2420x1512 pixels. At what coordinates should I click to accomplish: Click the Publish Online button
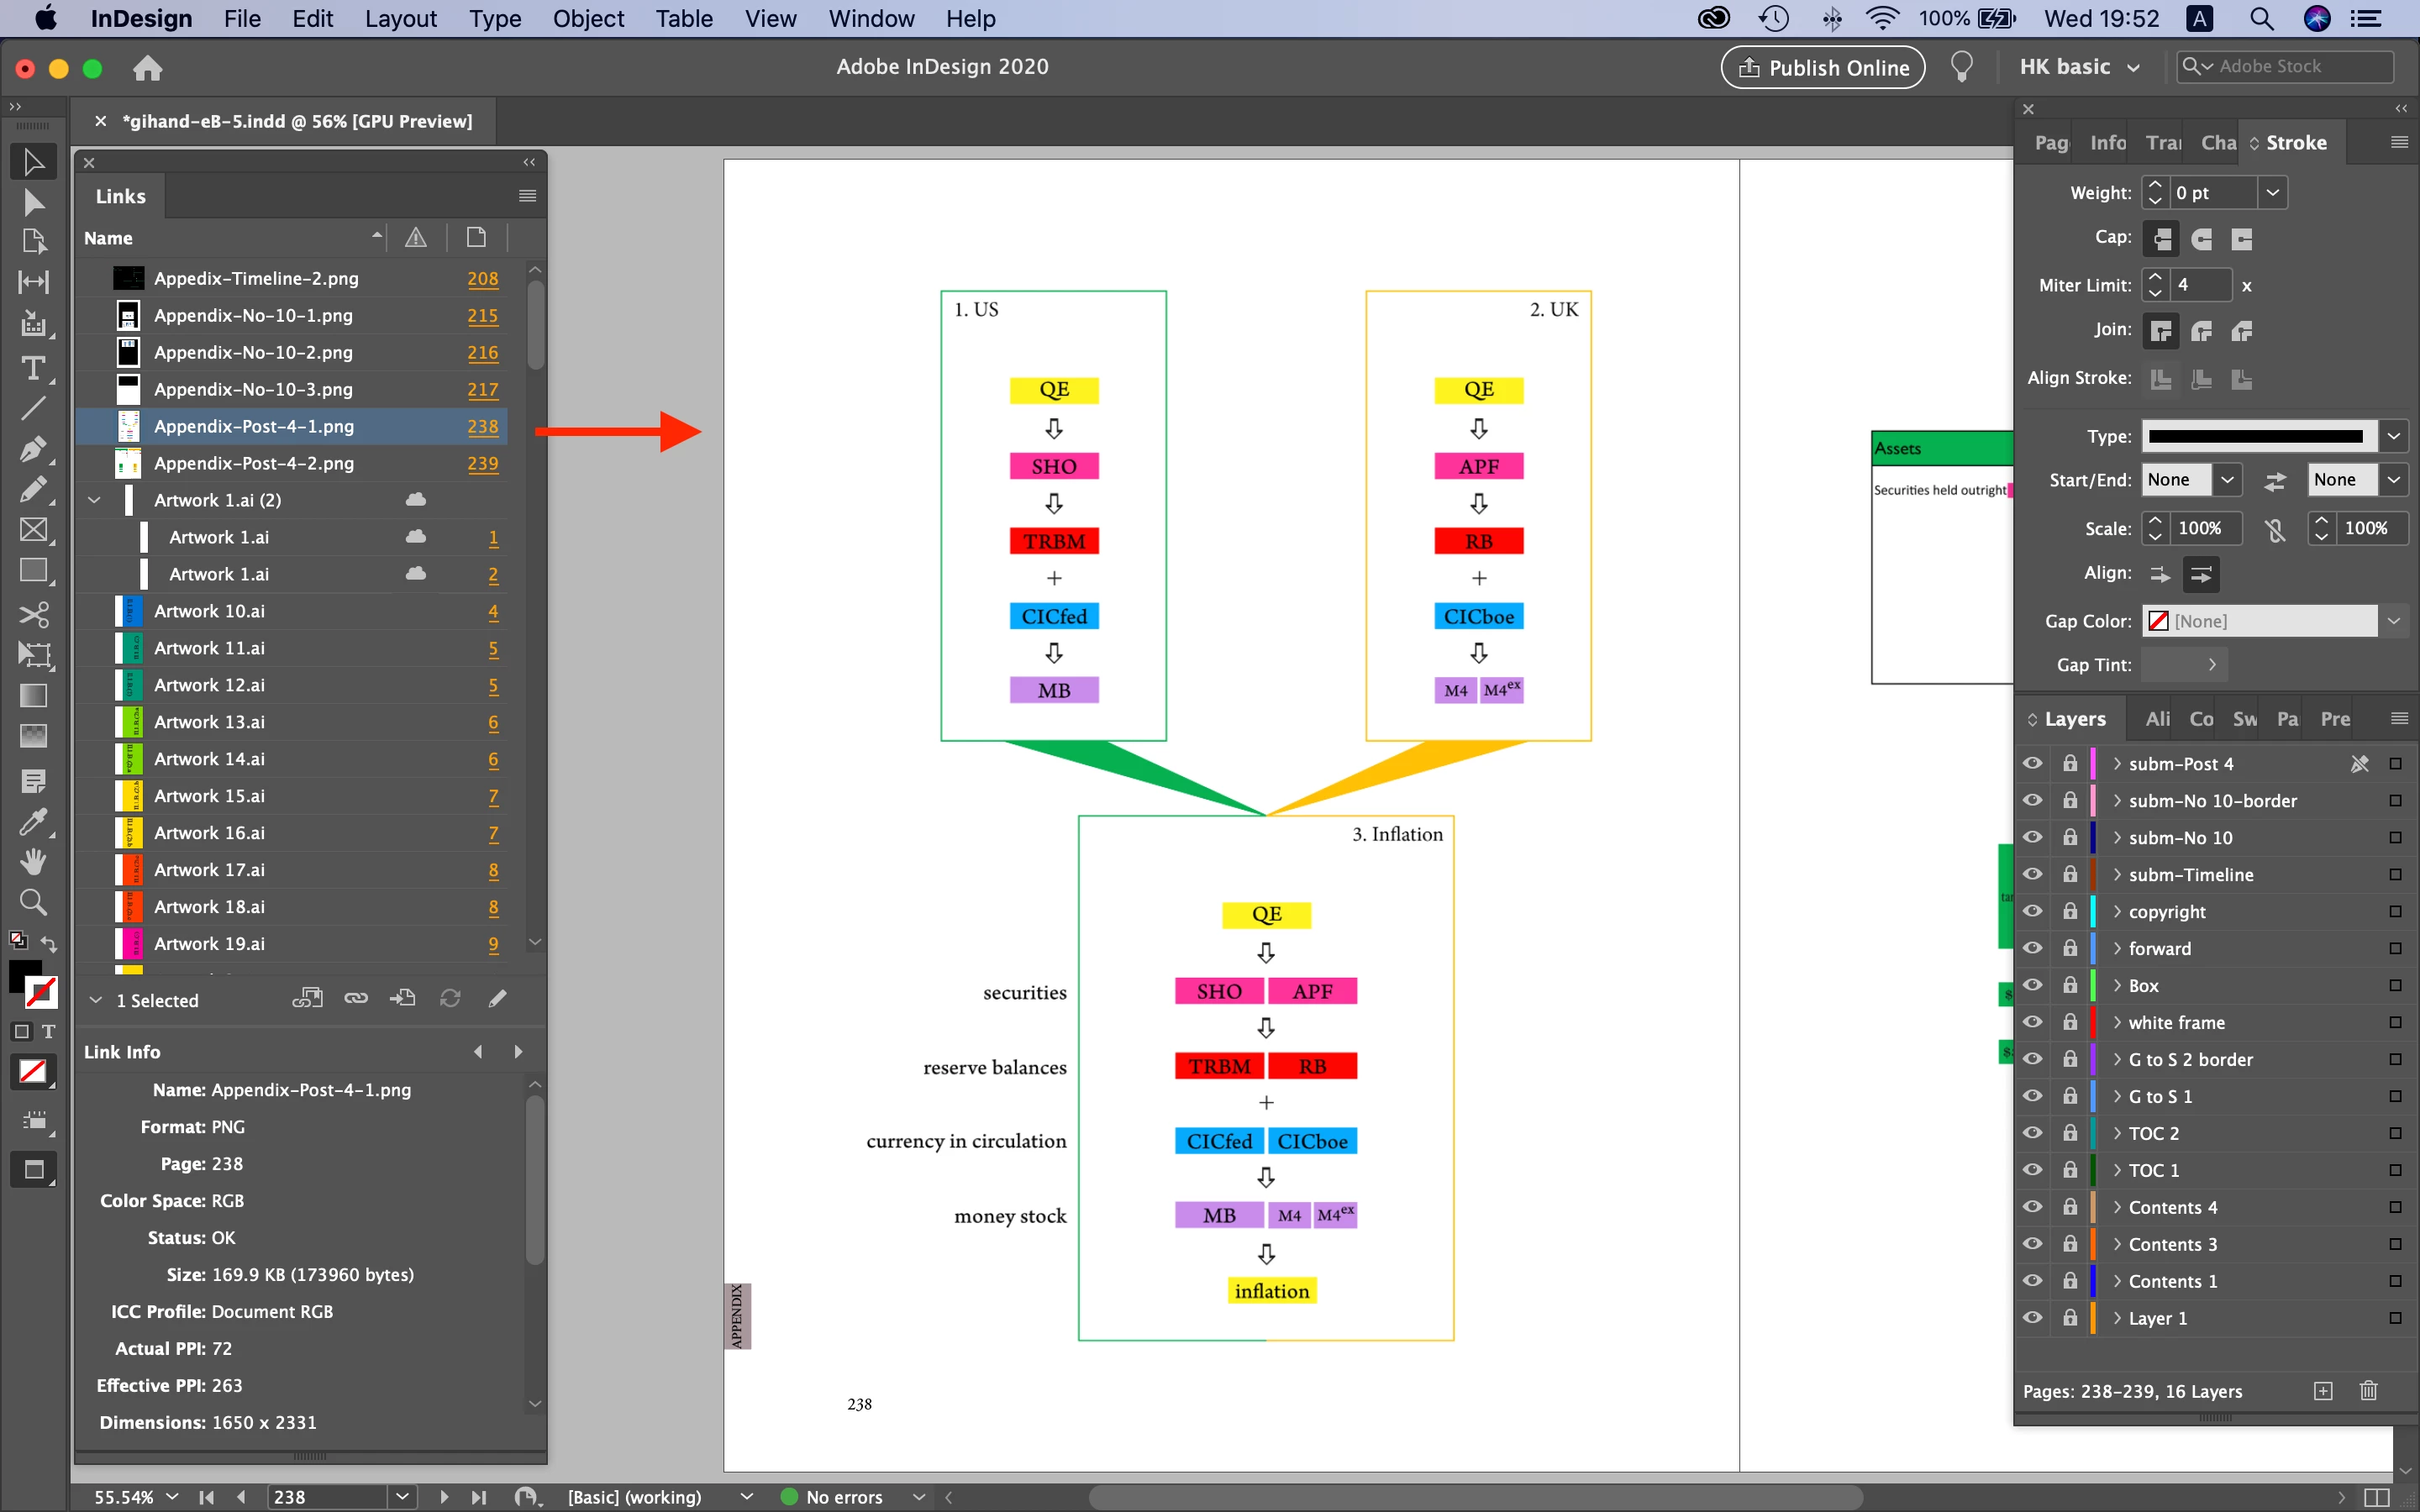(x=1822, y=67)
